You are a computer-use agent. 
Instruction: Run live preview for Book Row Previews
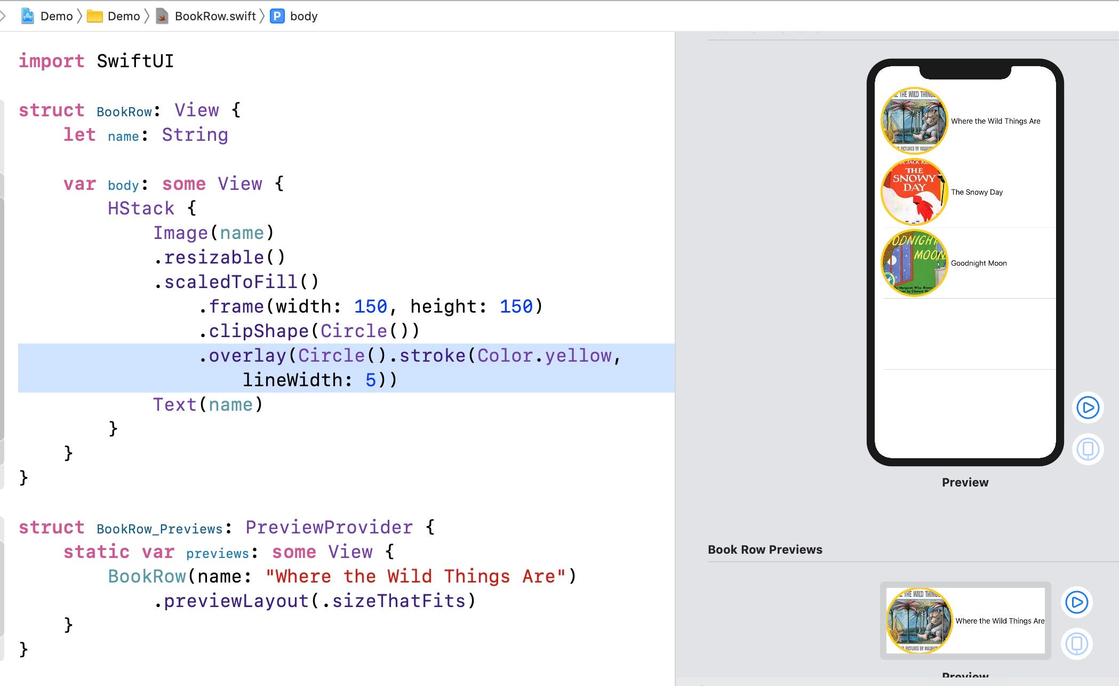[1076, 603]
